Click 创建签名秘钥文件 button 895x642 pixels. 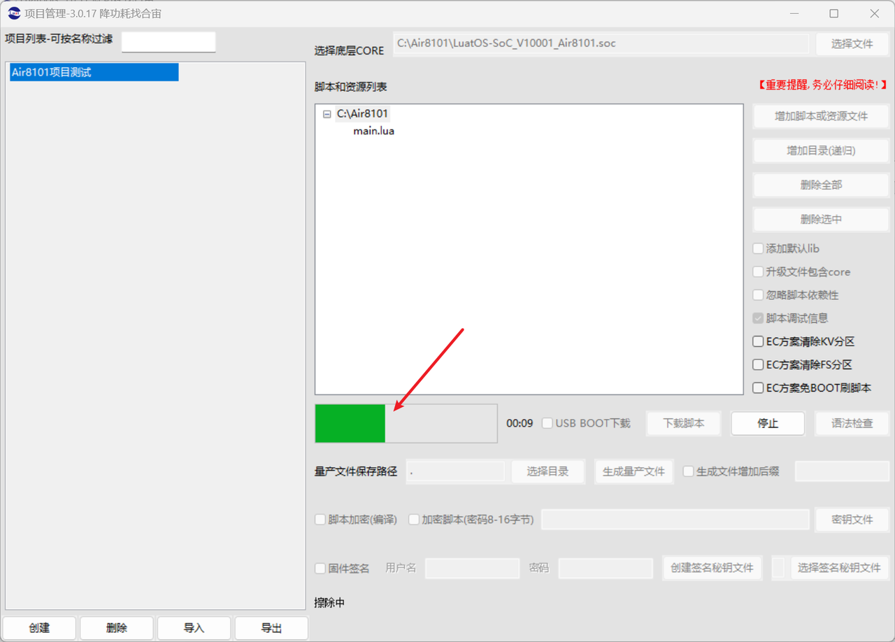tap(712, 568)
